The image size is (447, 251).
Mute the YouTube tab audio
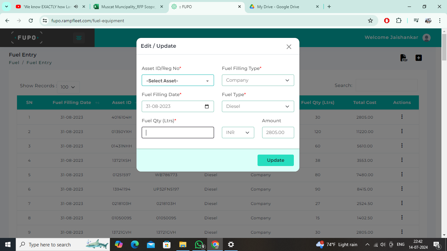76,7
